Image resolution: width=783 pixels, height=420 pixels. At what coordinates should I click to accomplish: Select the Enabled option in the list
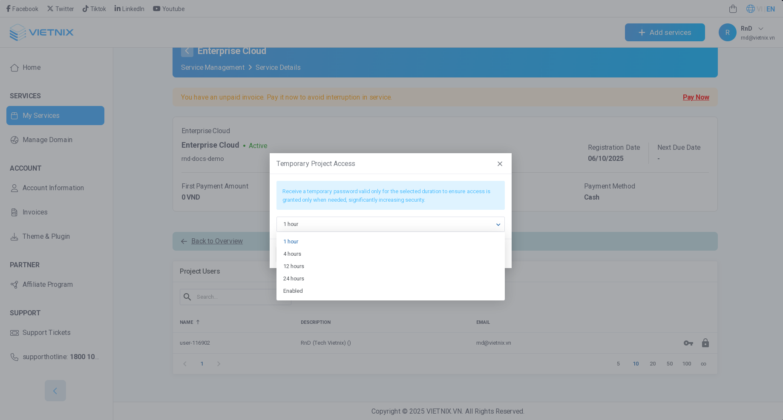[293, 291]
